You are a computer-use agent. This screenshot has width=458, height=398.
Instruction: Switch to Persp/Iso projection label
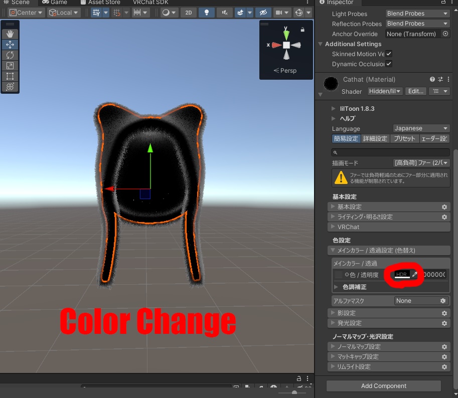pos(285,71)
